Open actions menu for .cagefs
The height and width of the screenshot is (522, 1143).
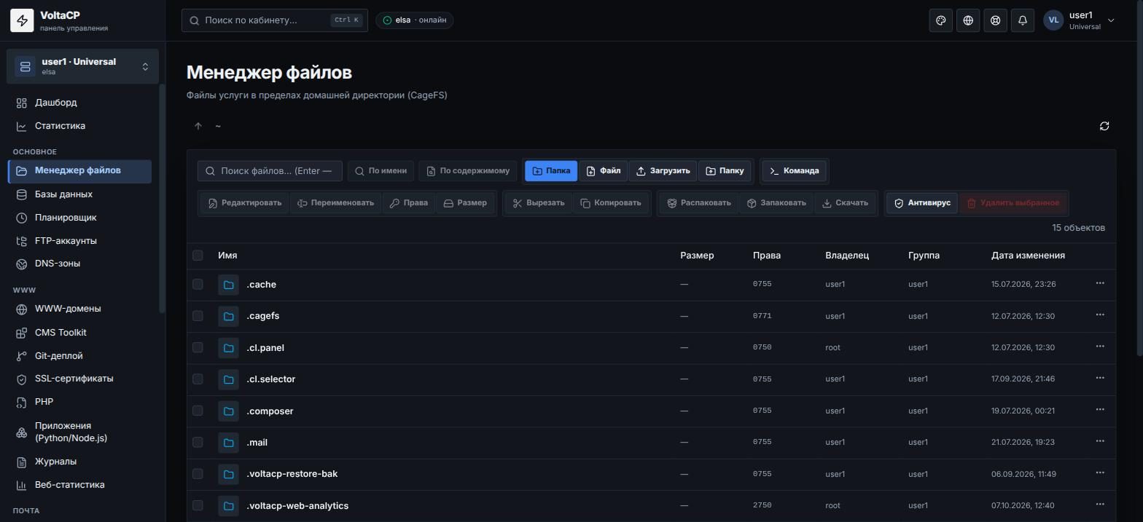(x=1100, y=315)
